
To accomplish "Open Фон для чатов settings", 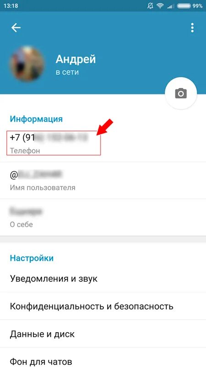I will 103,358.
